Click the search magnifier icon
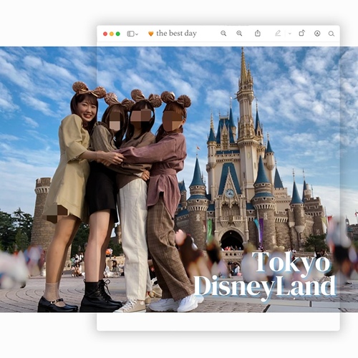 coord(332,34)
